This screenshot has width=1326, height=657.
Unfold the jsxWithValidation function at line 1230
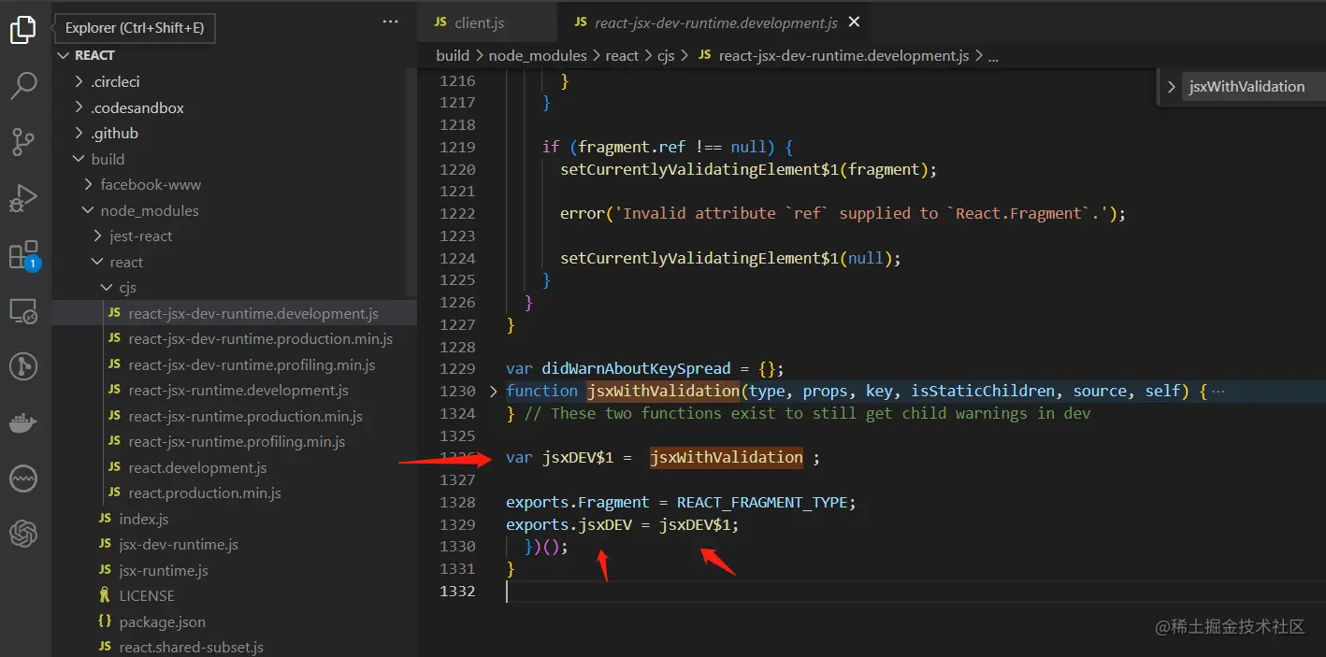(x=494, y=392)
